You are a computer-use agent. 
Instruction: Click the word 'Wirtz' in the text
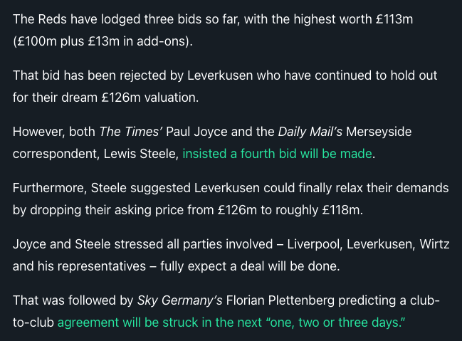coord(435,244)
